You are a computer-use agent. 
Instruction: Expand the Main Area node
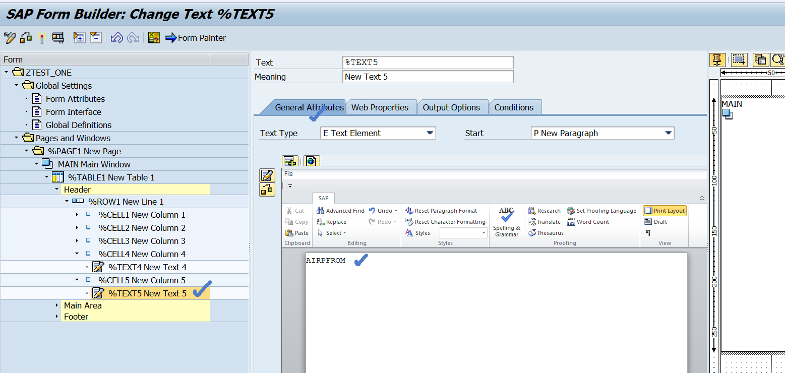57,305
